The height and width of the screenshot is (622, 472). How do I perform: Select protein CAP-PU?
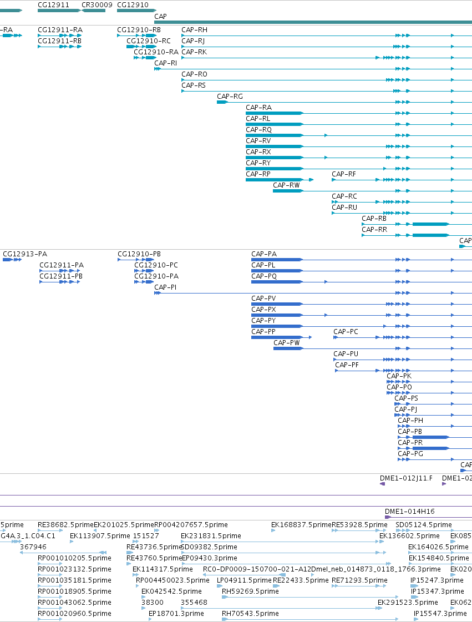click(x=403, y=360)
